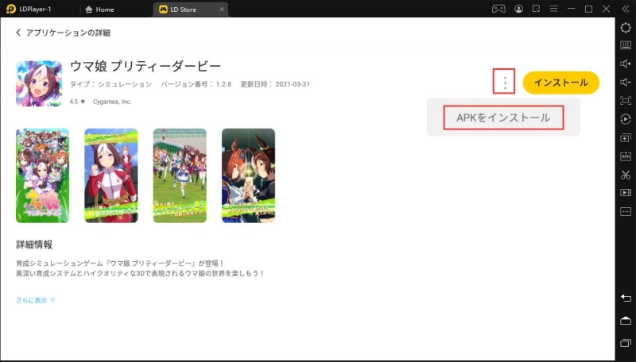636x362 pixels.
Task: Click the APK install sidebar icon
Action: (626, 156)
